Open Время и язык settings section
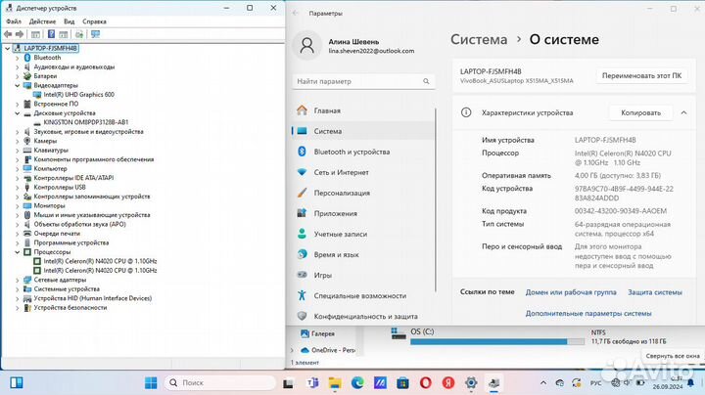The width and height of the screenshot is (705, 395). [334, 254]
